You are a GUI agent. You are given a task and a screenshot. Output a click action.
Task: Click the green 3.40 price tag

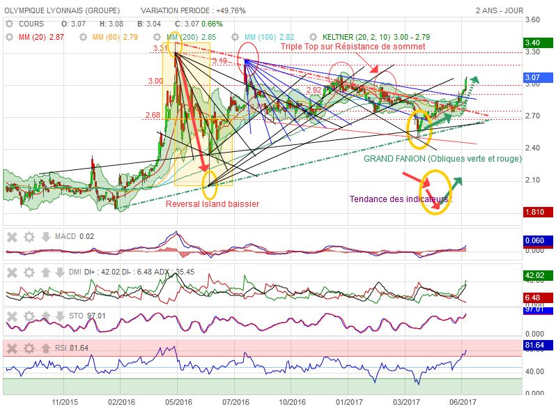(538, 43)
